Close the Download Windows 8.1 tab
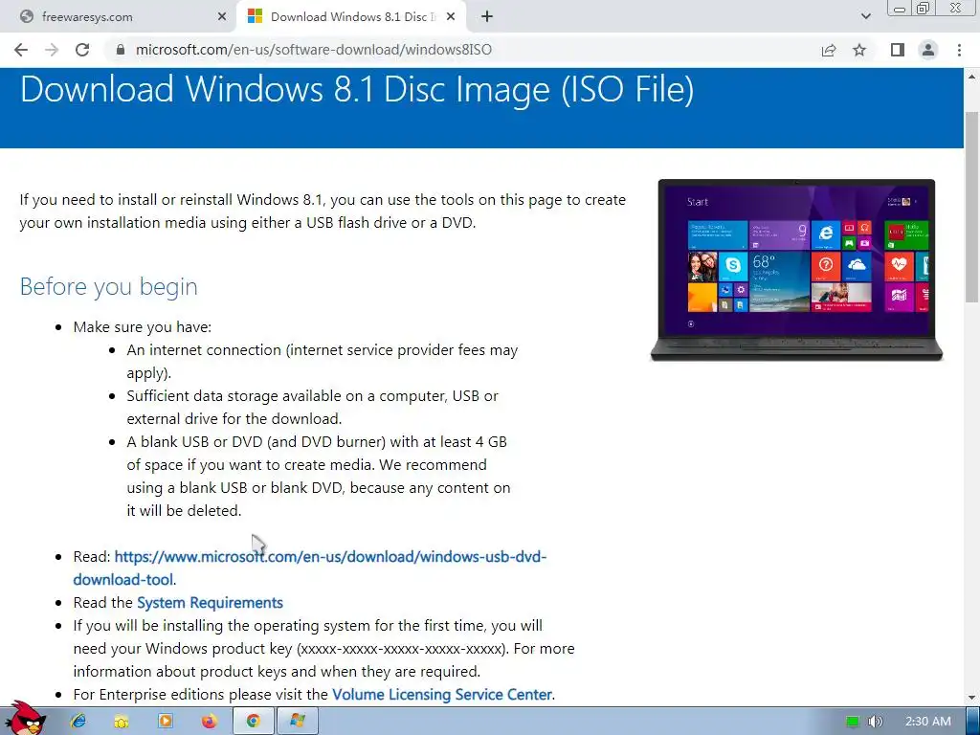Screen dimensions: 980x735 tap(451, 17)
